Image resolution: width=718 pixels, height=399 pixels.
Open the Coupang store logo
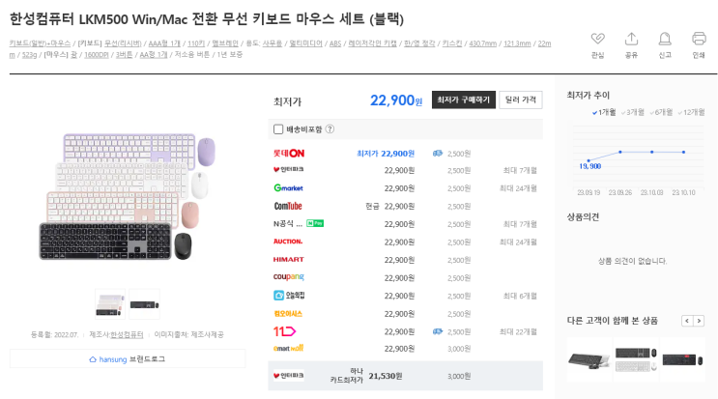288,277
